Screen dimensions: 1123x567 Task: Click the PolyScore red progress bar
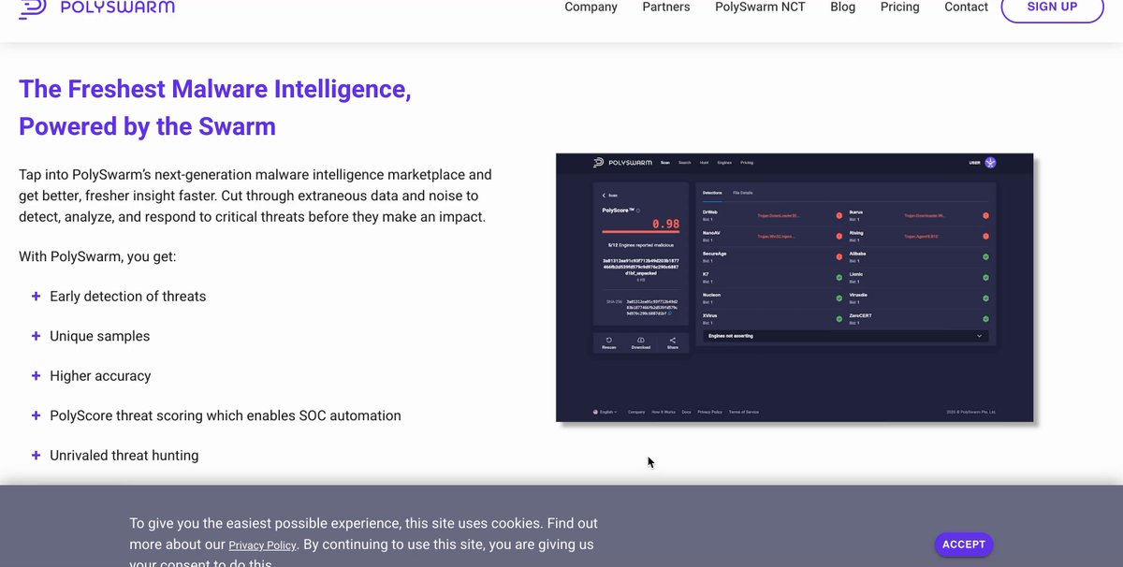[641, 233]
